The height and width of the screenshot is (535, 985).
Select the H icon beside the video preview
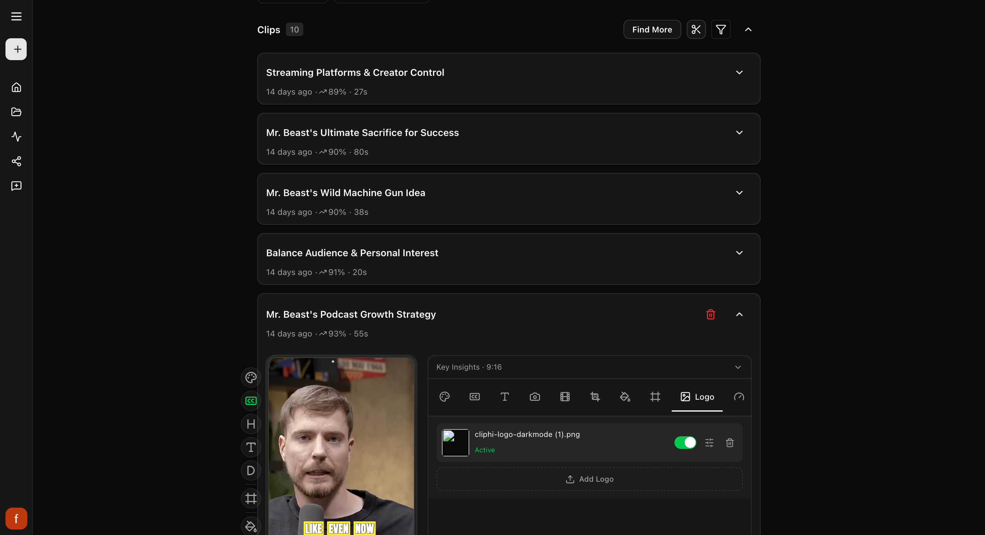[x=251, y=424]
